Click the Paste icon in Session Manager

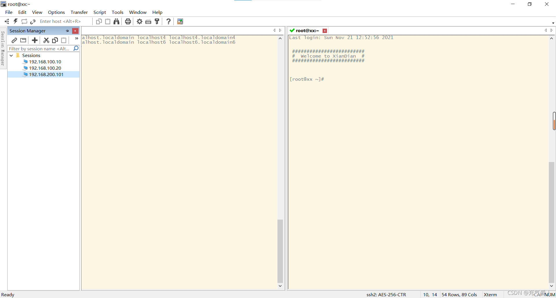click(64, 40)
